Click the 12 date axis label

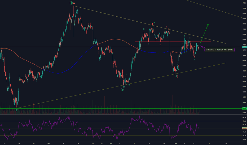(4, 143)
